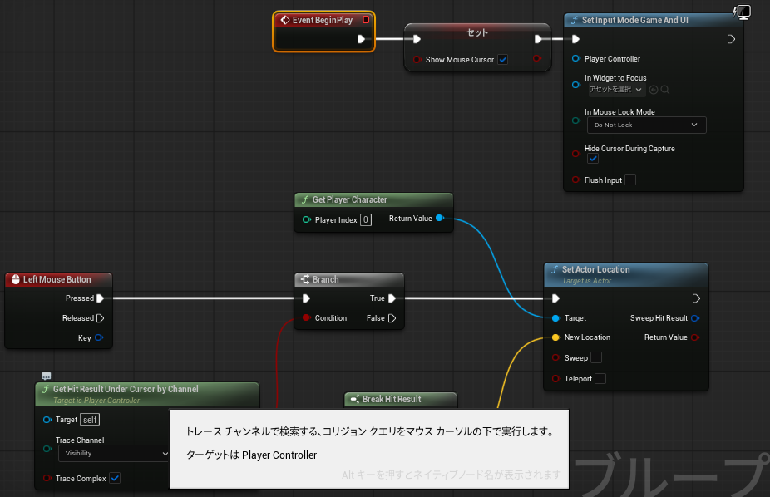Click the use-selected-asset arrow icon for In Widget to Focus

click(654, 90)
